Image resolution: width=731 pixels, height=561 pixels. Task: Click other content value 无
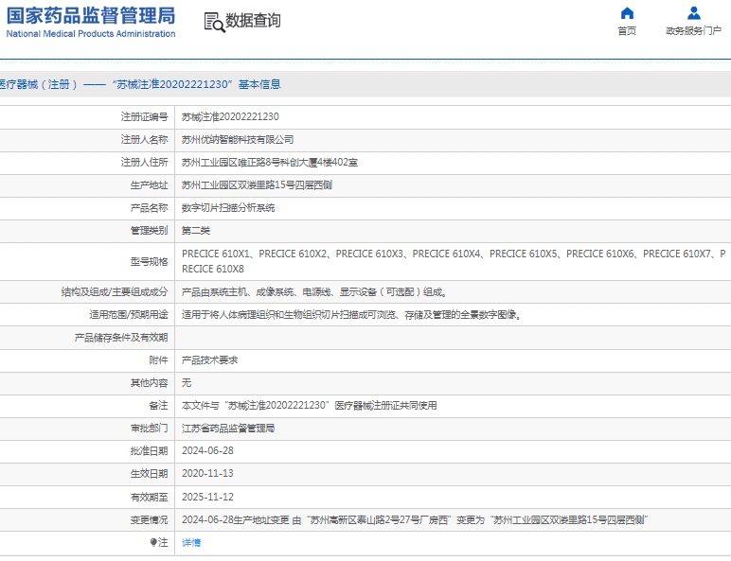coord(187,383)
